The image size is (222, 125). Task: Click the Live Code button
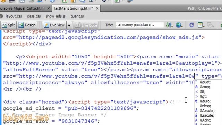[x=86, y=25]
